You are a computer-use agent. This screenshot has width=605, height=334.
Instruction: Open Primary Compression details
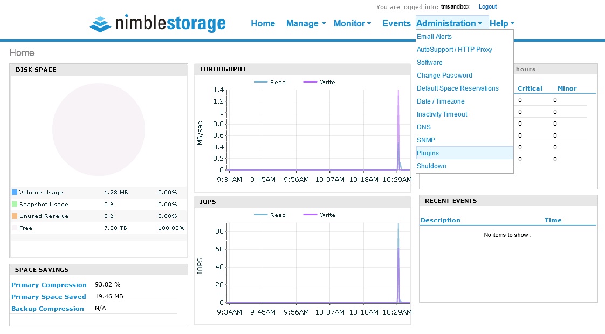click(49, 284)
